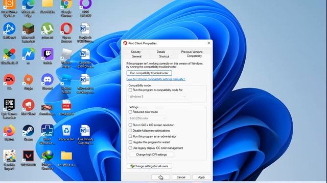Tick Use legacy display ICC color management
The height and width of the screenshot is (183, 327).
(x=130, y=148)
